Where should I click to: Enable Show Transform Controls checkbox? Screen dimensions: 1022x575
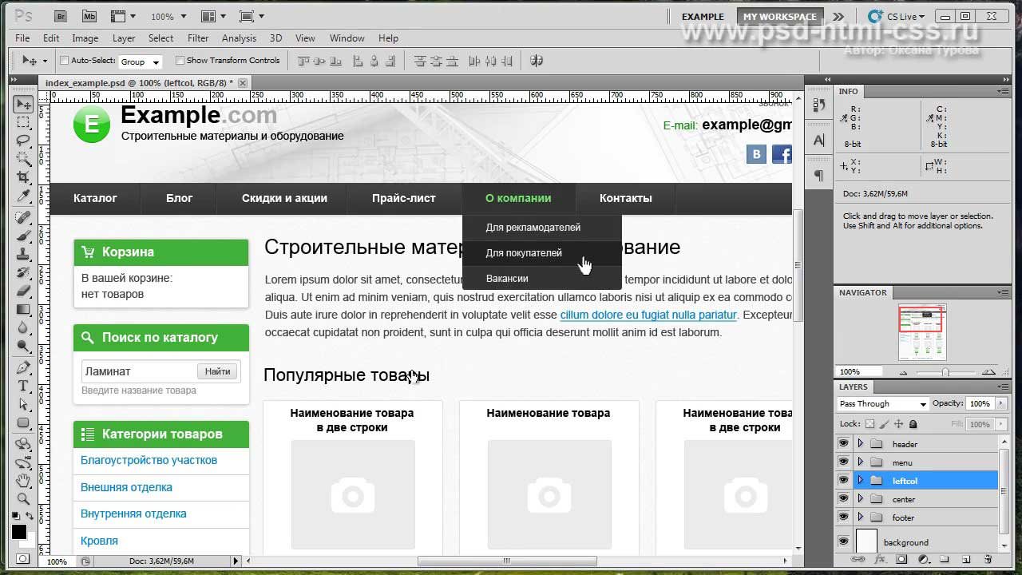click(180, 61)
